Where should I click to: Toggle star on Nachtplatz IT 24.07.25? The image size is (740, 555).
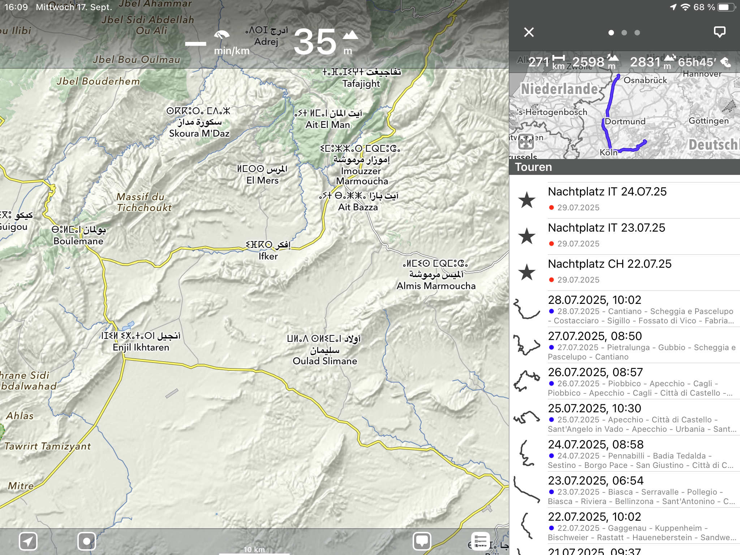527,200
